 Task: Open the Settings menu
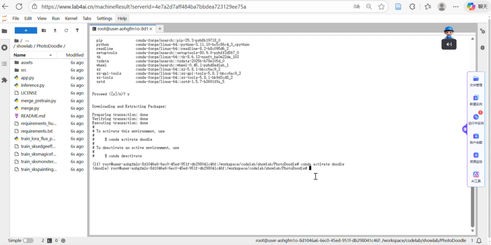pyautogui.click(x=104, y=18)
